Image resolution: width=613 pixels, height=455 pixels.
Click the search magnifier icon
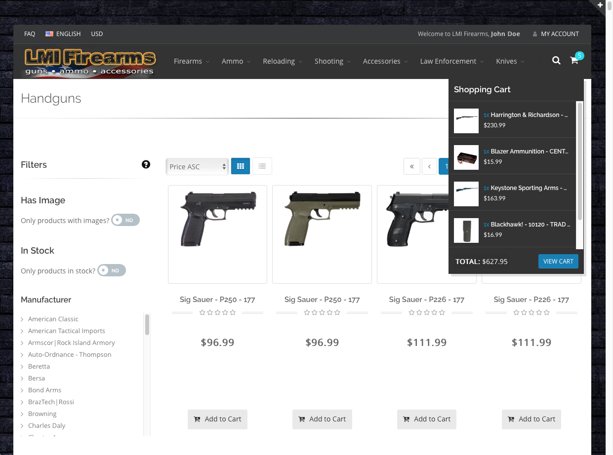[556, 61]
